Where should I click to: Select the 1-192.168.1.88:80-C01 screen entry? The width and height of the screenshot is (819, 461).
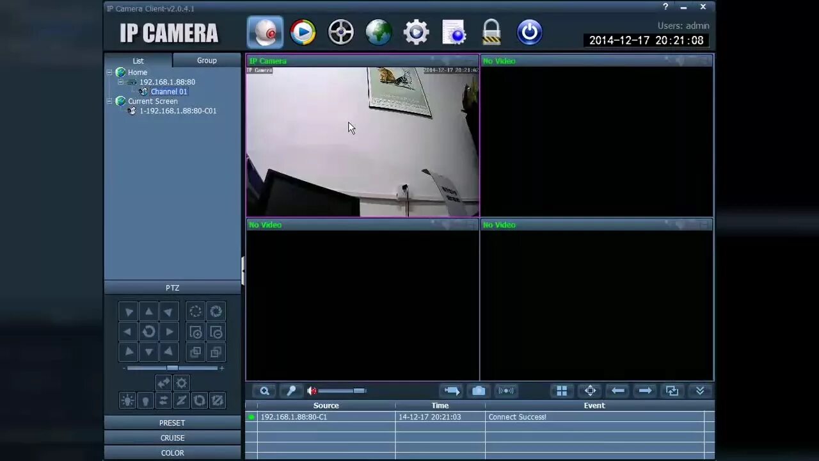click(178, 111)
